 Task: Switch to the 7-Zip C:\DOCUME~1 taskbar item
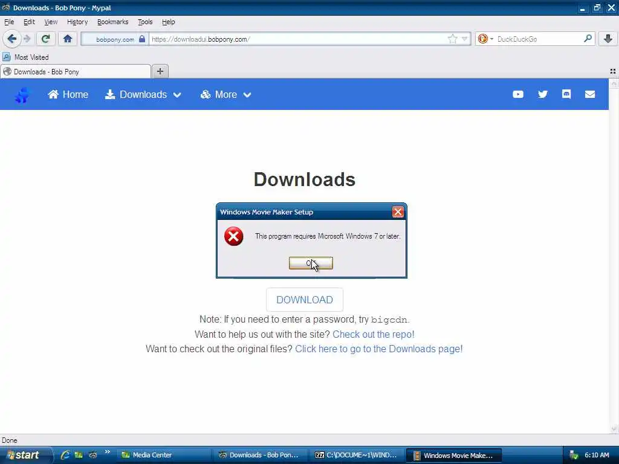click(x=358, y=456)
